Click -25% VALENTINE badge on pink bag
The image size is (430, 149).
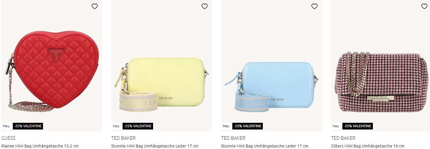coord(357,126)
